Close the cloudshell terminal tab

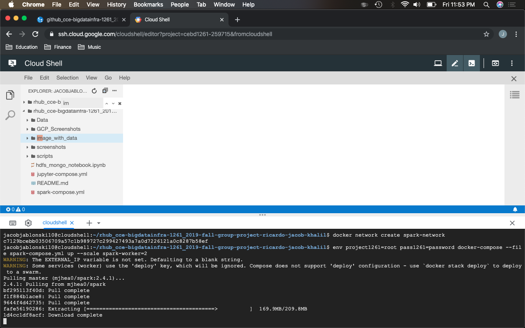pyautogui.click(x=72, y=223)
